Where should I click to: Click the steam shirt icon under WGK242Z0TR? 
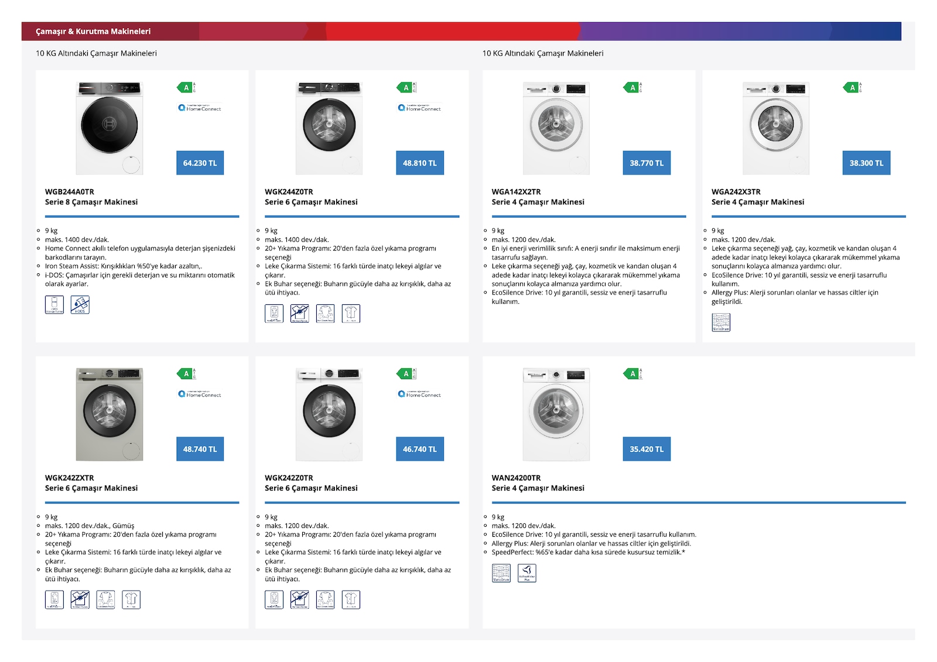coord(326,599)
